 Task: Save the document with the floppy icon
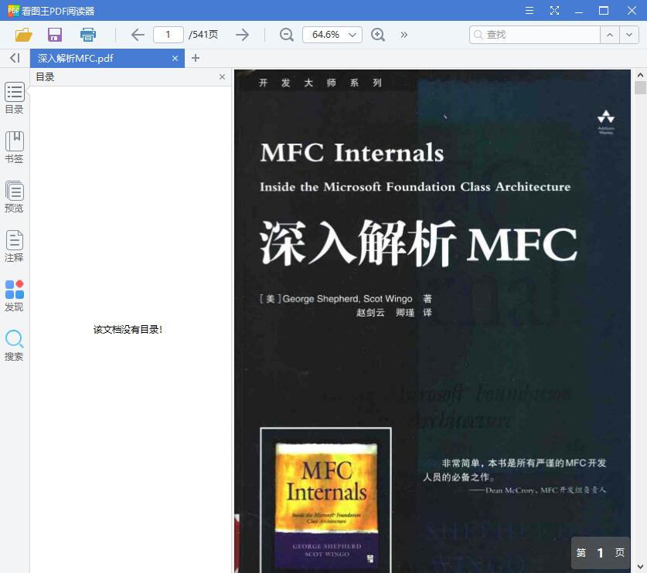(55, 35)
